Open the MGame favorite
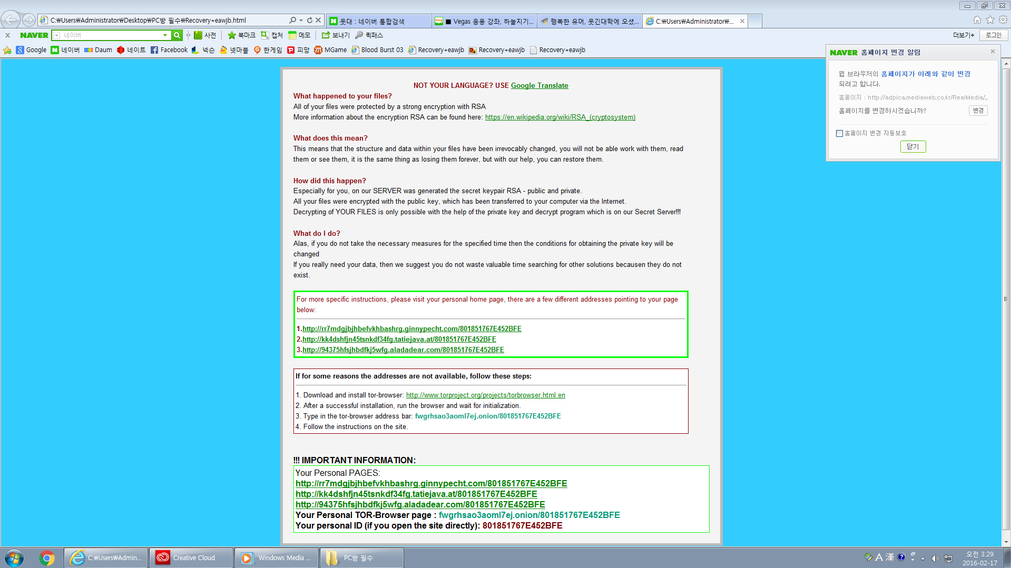The image size is (1011, 568). pyautogui.click(x=330, y=50)
